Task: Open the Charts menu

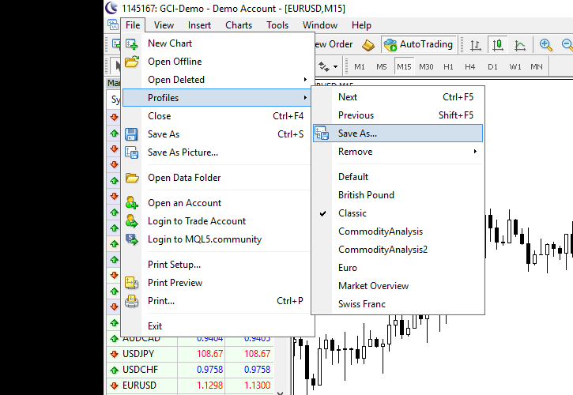Action: coord(239,25)
